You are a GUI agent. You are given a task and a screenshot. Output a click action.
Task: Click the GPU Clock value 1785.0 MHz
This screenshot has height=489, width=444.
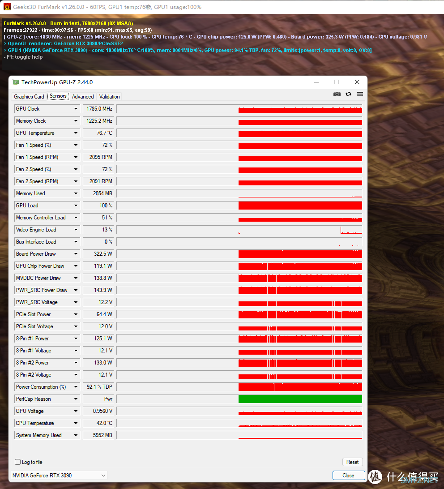click(x=98, y=109)
